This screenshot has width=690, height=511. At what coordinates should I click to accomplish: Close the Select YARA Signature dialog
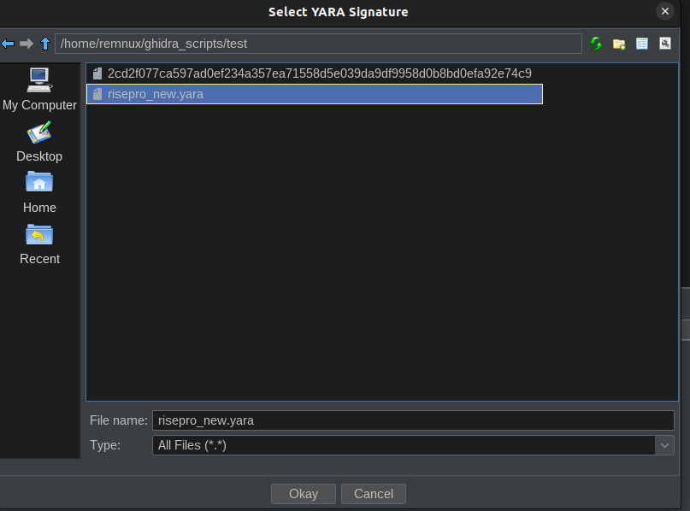[x=665, y=11]
